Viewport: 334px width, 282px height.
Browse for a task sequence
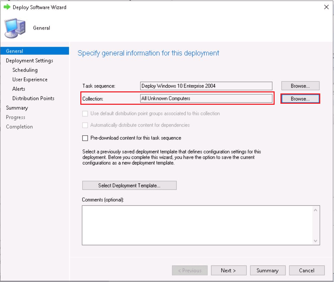click(300, 86)
